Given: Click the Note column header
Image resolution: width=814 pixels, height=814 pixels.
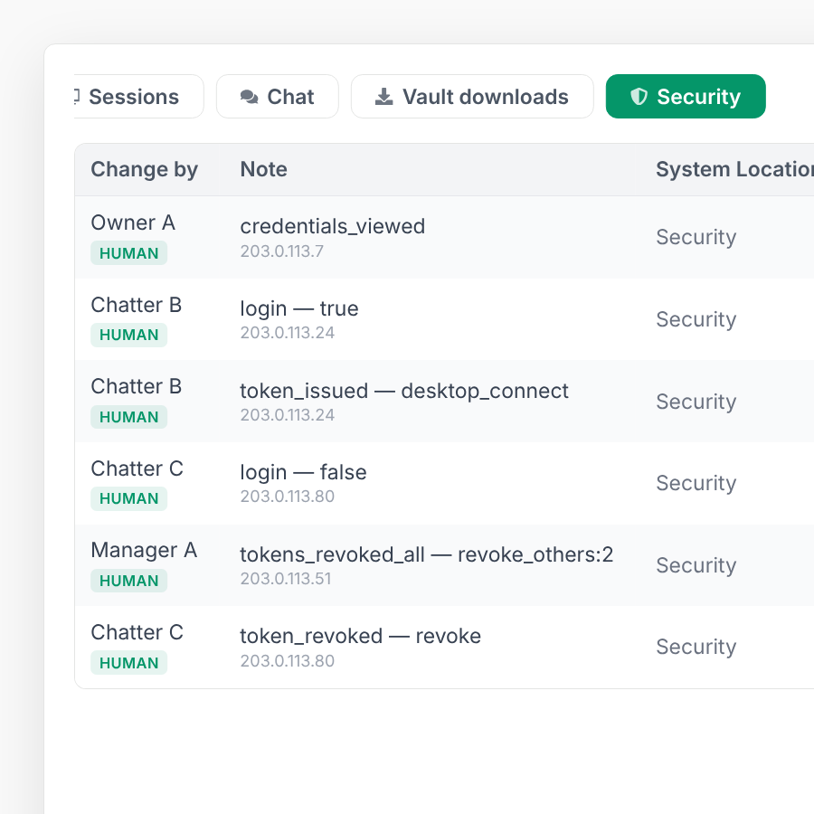Looking at the screenshot, I should point(264,169).
